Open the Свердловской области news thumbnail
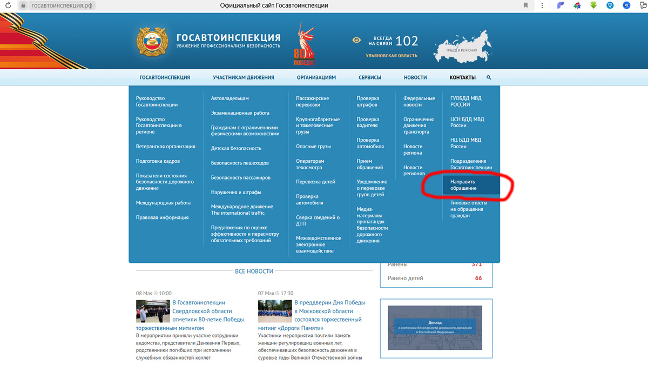The image size is (648, 365). coord(153,311)
